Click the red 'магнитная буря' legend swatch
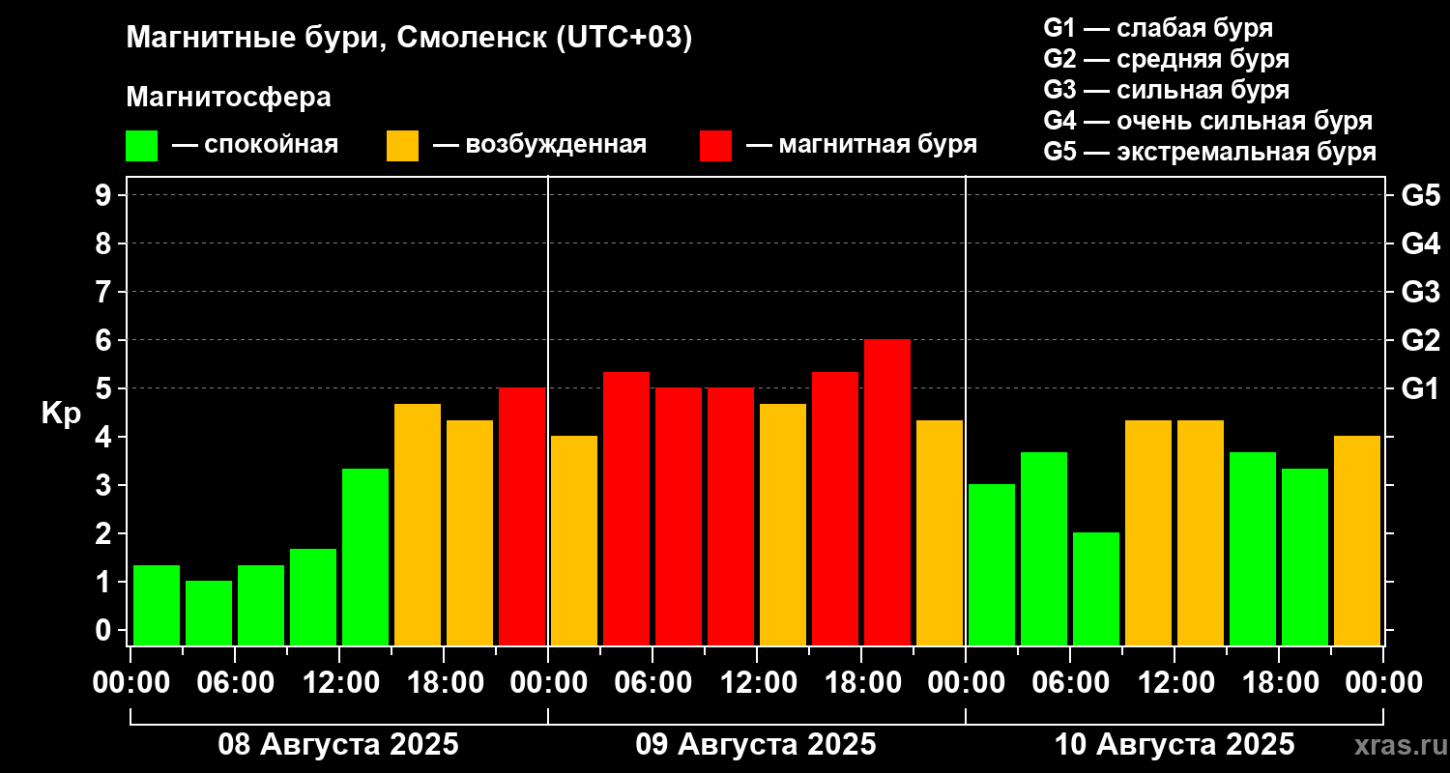Screen dimensions: 1450x773 coord(715,145)
